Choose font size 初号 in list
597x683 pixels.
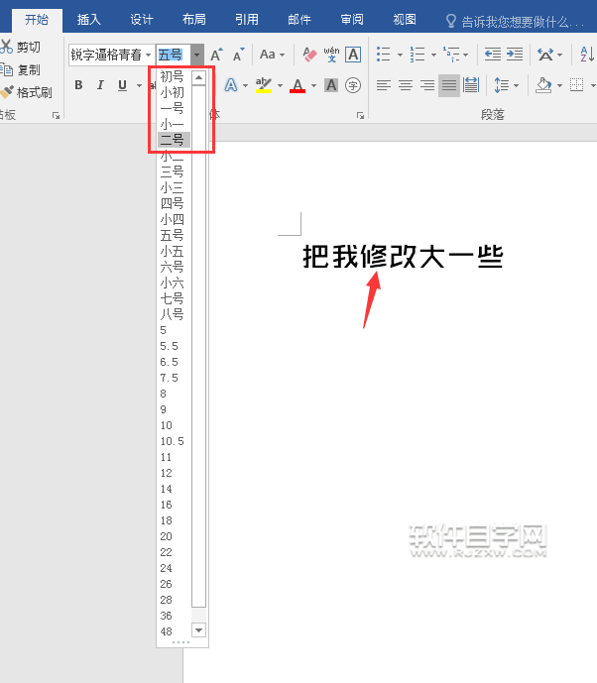coord(174,76)
